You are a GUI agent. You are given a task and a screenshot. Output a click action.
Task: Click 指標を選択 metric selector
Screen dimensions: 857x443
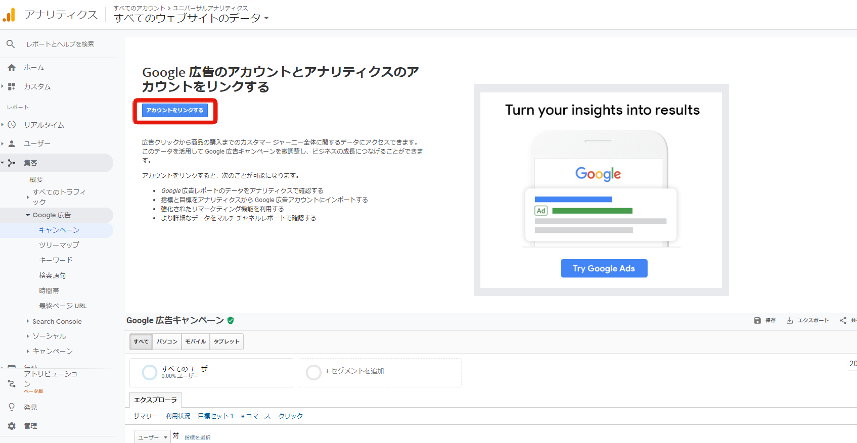tap(198, 437)
